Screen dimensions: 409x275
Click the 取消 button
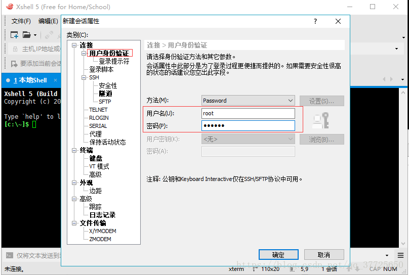[324, 255]
